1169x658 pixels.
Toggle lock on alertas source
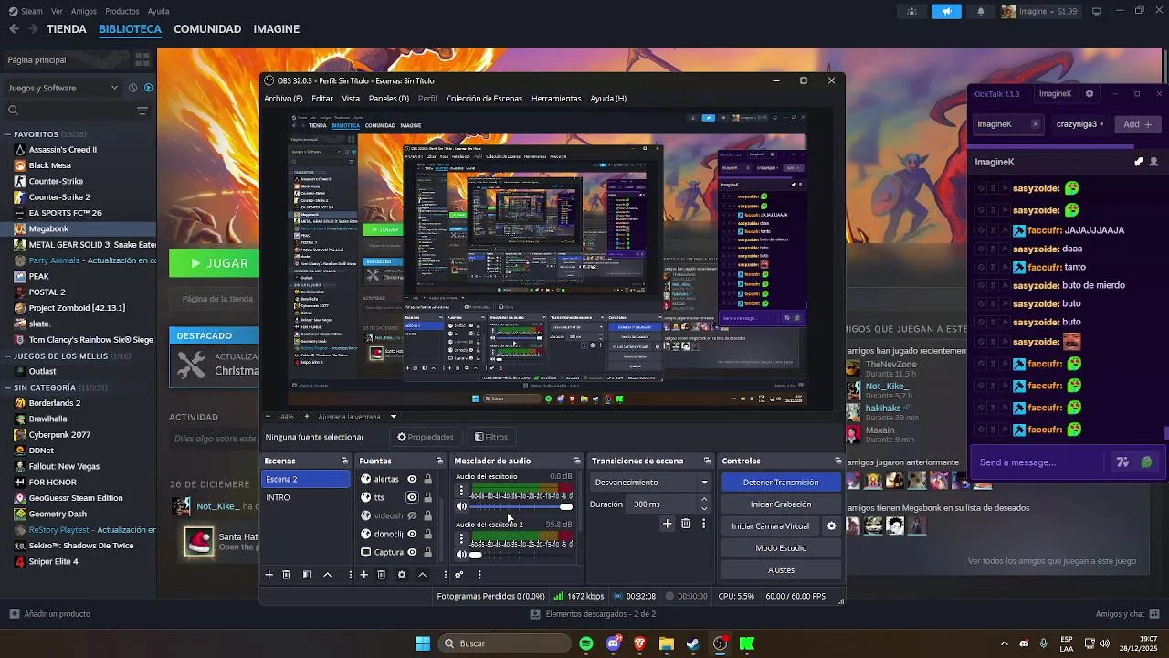coord(427,479)
